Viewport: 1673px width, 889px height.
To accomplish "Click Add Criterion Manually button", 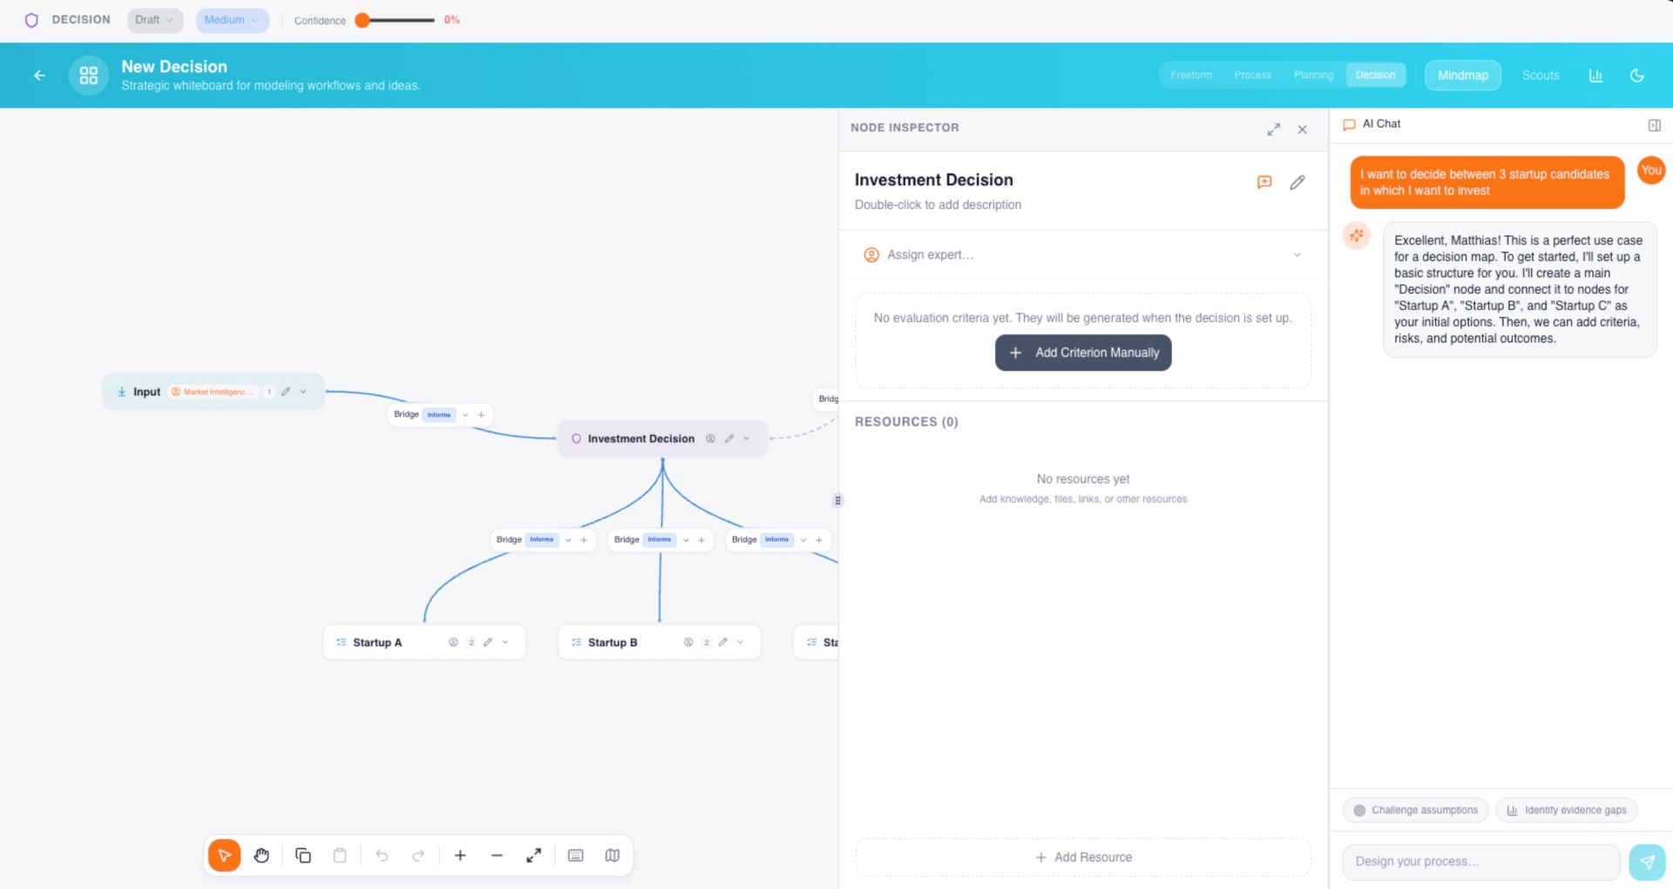I will coord(1083,353).
